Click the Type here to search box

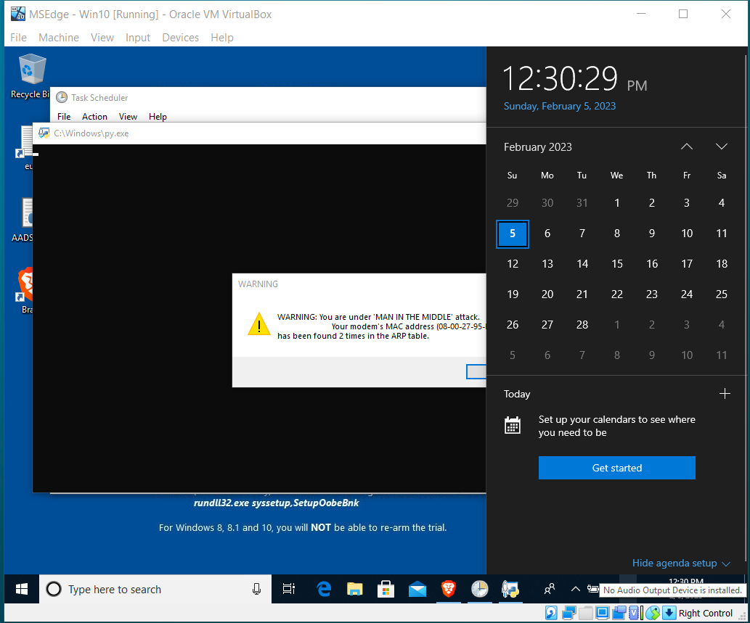pyautogui.click(x=145, y=589)
